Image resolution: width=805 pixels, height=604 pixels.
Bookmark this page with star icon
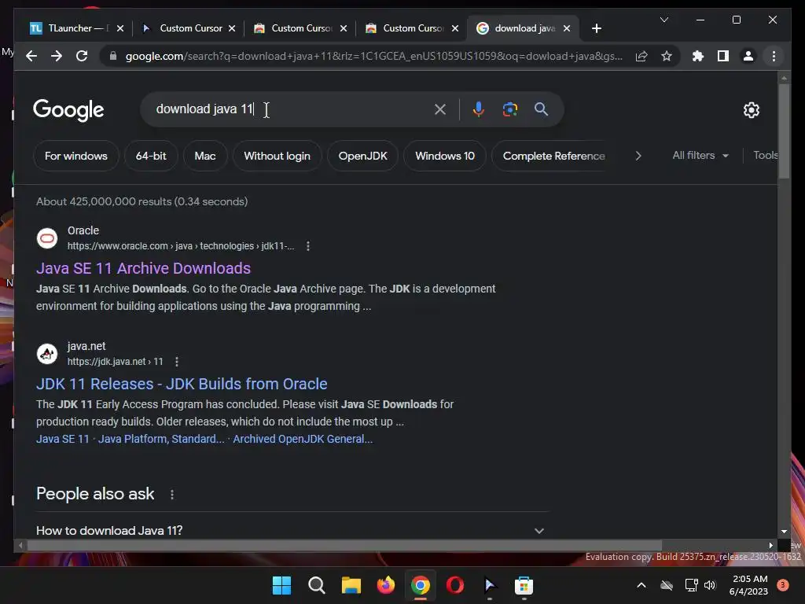(x=667, y=56)
